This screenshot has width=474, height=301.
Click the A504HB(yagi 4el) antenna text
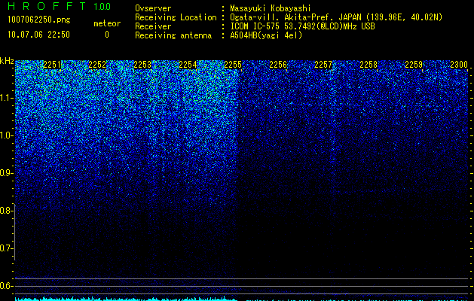coord(266,35)
